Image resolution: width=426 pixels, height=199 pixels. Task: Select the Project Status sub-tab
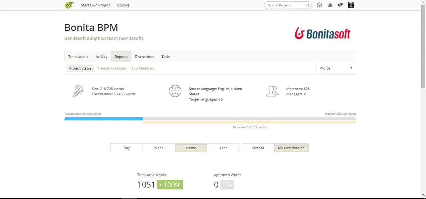pyautogui.click(x=80, y=68)
